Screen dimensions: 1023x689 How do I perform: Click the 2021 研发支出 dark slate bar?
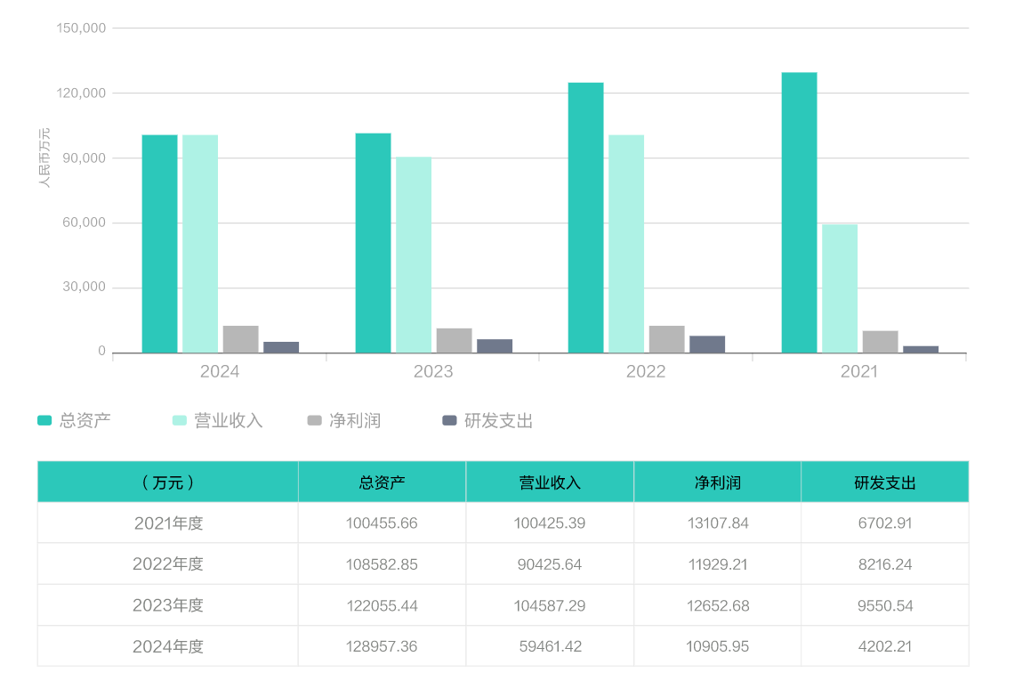[x=921, y=350]
